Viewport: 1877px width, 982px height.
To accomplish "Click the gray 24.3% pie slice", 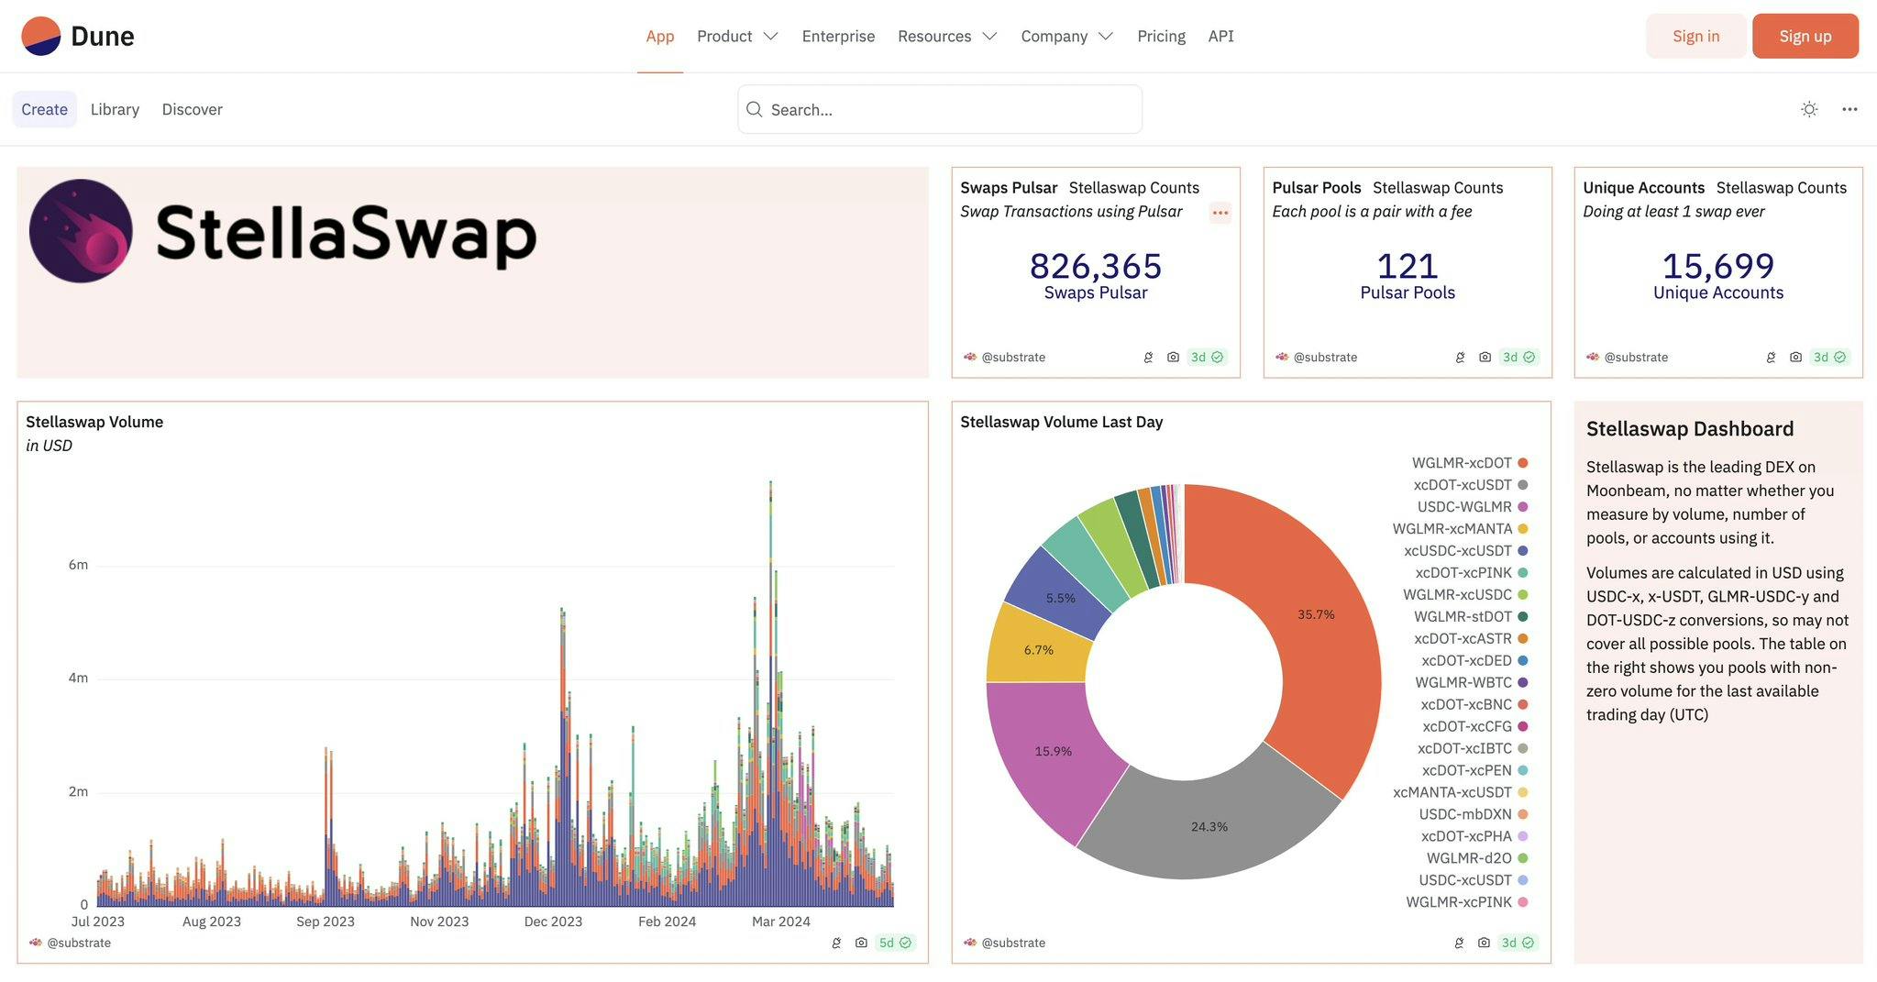I will (x=1210, y=827).
